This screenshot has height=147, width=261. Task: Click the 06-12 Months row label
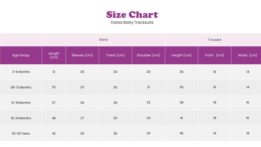coord(21,87)
